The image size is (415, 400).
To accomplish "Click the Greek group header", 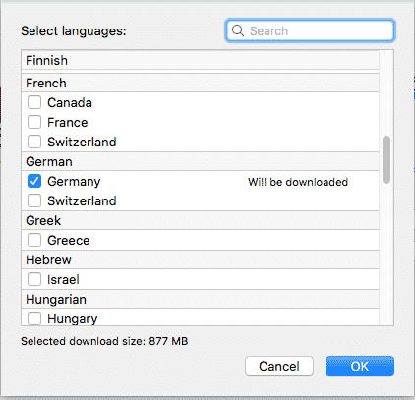I will (x=200, y=220).
